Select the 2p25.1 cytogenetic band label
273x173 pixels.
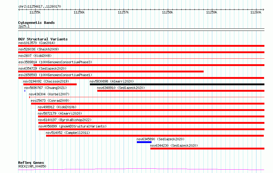pos(24,26)
